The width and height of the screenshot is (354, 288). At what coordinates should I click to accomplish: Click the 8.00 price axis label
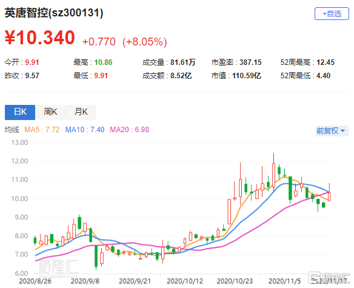pyautogui.click(x=21, y=236)
